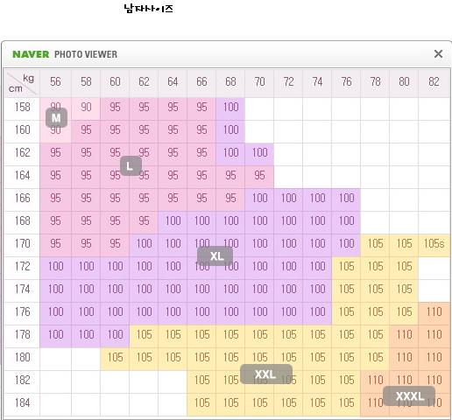Click the 82 kg column header
Screen dimensions: 452x420
434,83
